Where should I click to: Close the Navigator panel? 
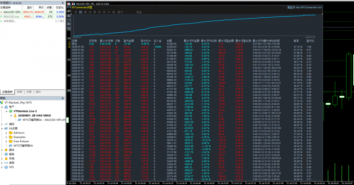point(63,98)
